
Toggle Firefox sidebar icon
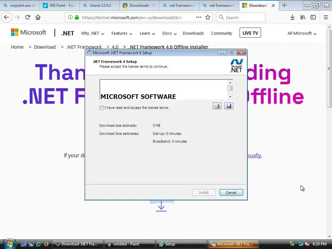tap(313, 18)
